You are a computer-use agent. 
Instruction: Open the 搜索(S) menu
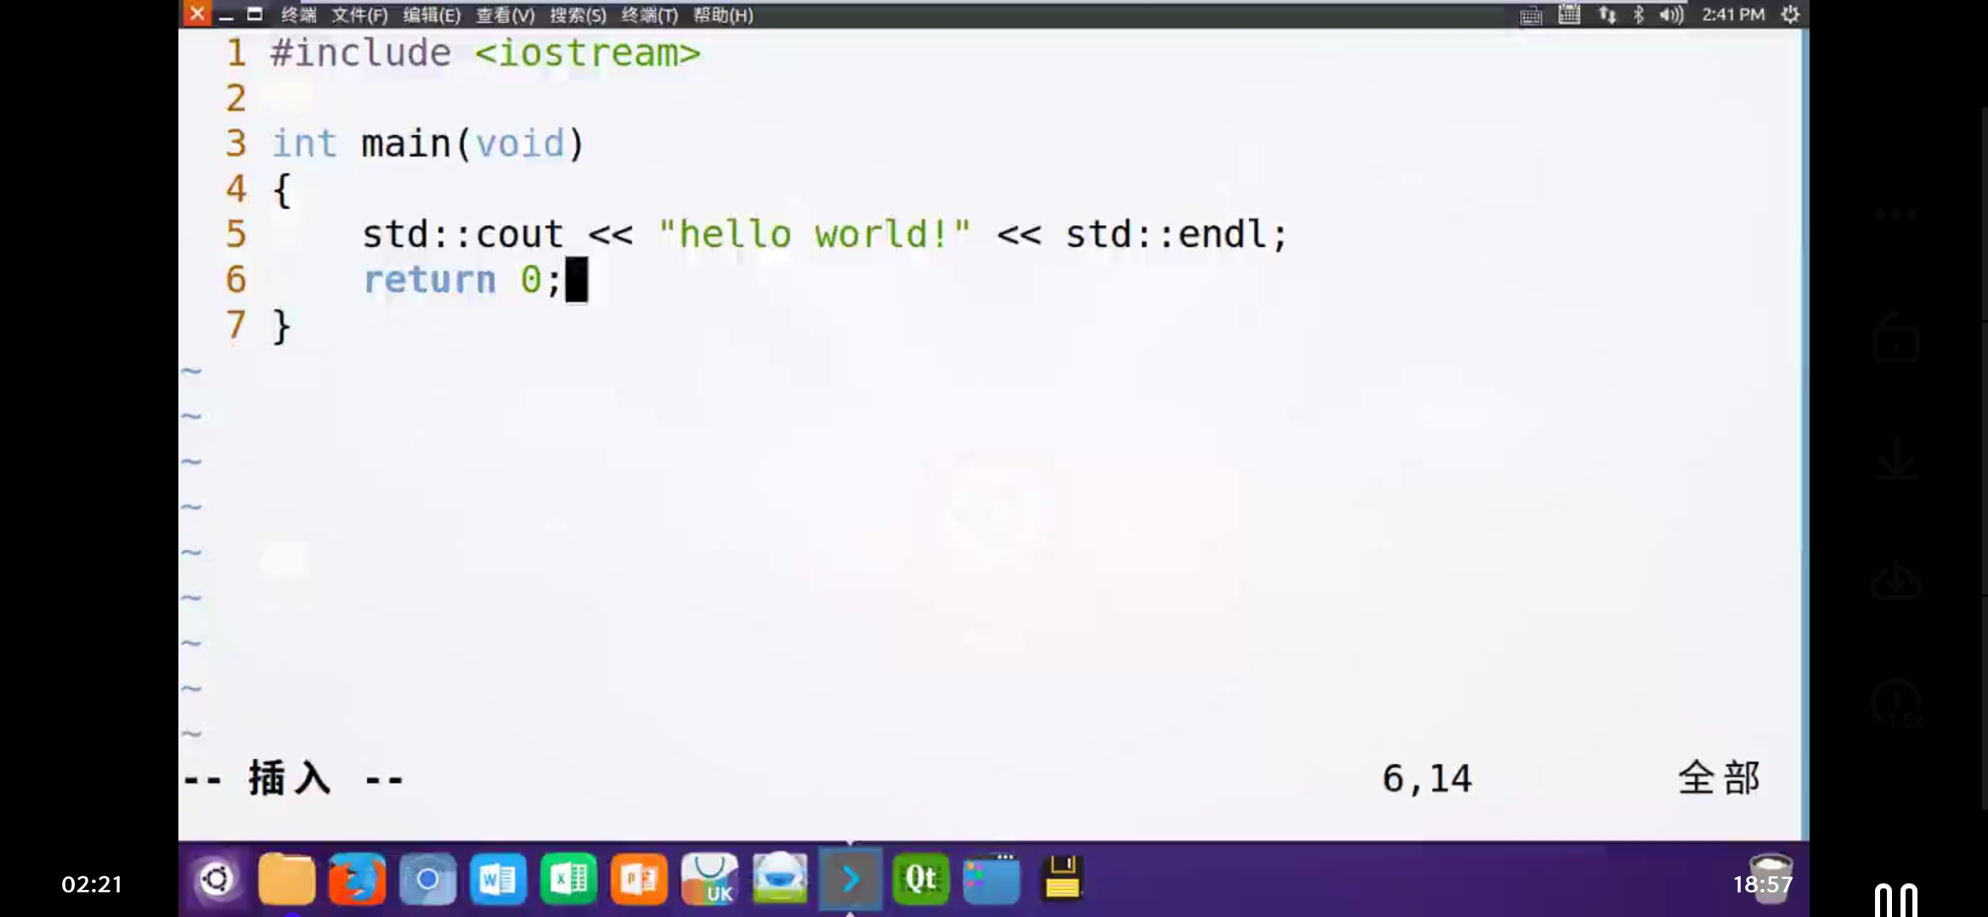[x=578, y=15]
